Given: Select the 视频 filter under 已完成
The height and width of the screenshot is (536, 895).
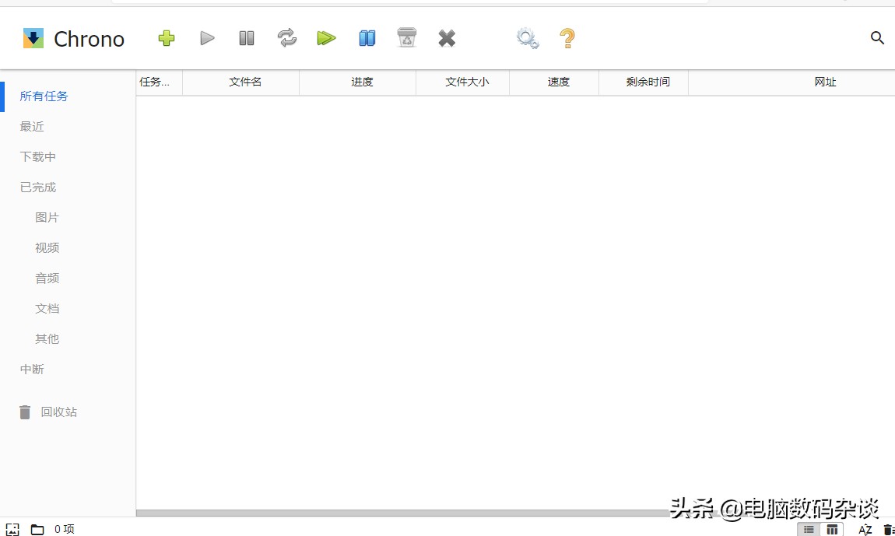Looking at the screenshot, I should [x=47, y=247].
